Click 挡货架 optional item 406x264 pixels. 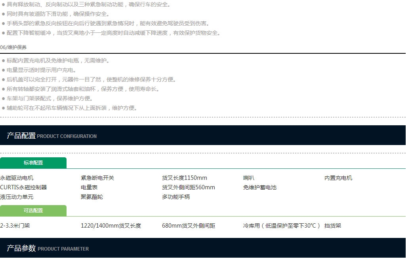tap(333, 226)
